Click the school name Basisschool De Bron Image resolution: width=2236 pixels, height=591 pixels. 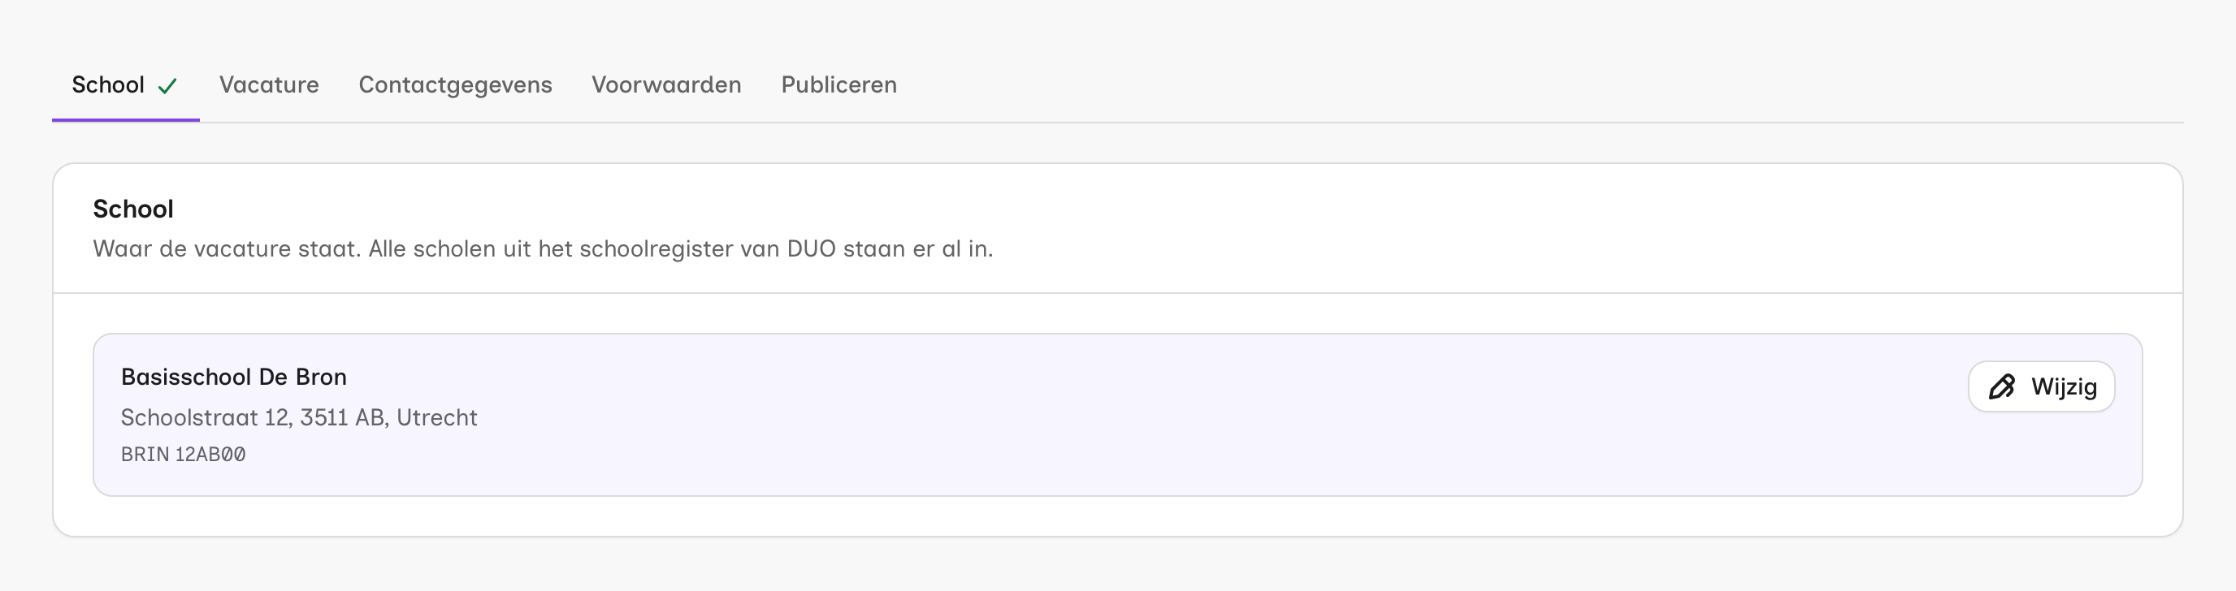[233, 377]
